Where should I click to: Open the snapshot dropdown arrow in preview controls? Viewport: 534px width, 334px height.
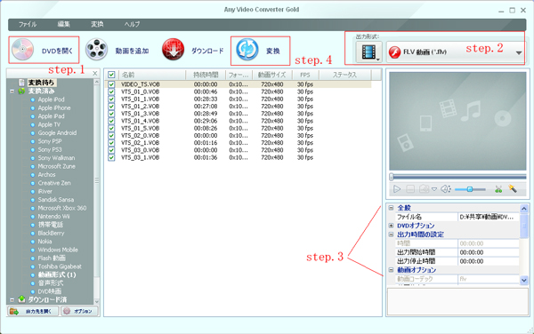tap(434, 189)
